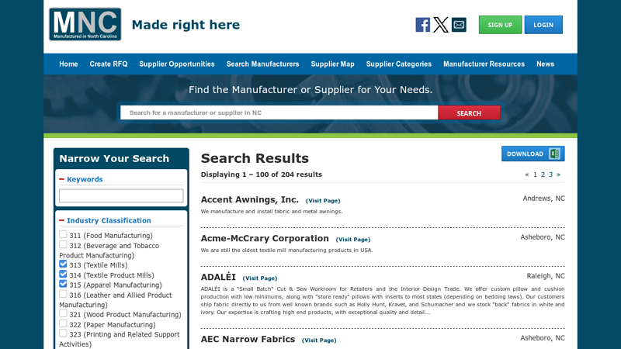Select Create RFQ in navigation bar
This screenshot has width=621, height=349.
pos(108,64)
